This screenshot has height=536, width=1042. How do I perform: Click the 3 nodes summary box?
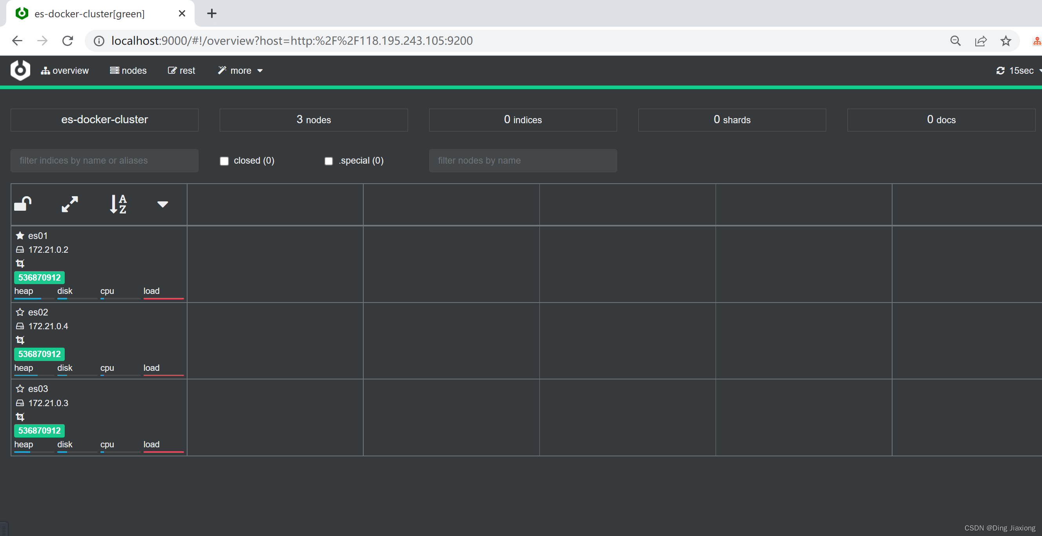[x=313, y=120]
